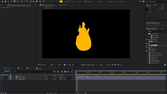Open the 50% magnification dropdown
Viewport: 167px width, 94px height.
(46, 65)
